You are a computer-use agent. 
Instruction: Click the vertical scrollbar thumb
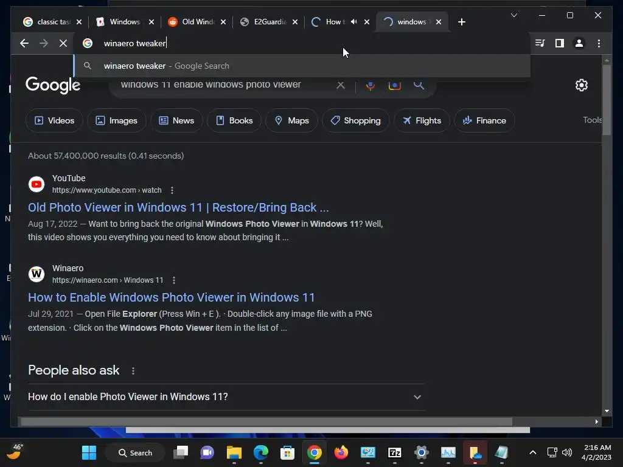(607, 99)
